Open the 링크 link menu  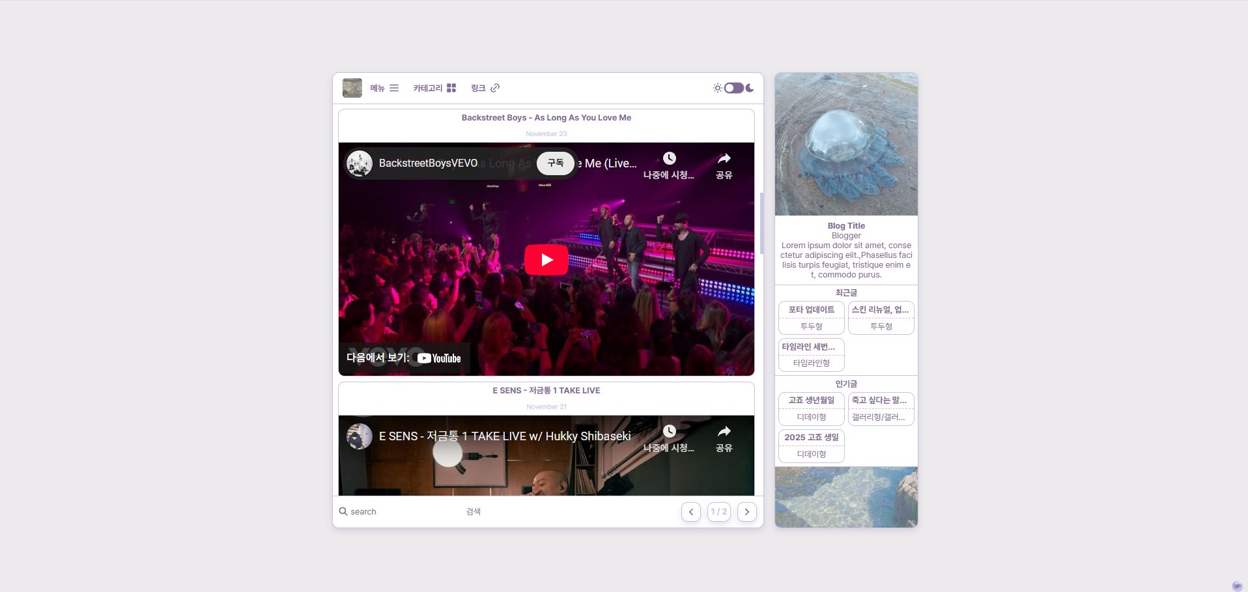click(485, 88)
